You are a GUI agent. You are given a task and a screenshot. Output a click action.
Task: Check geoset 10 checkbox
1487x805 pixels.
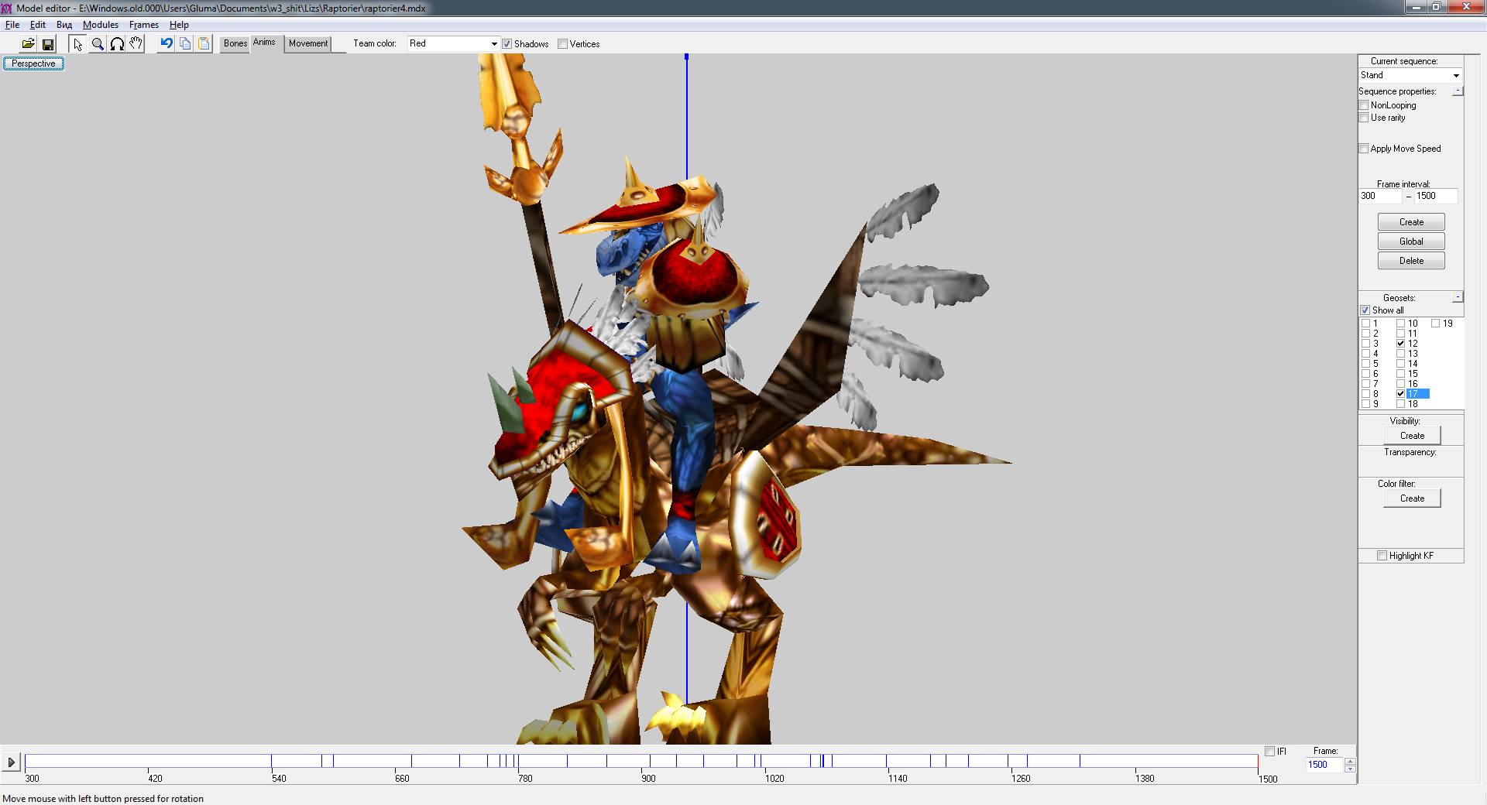click(x=1400, y=323)
